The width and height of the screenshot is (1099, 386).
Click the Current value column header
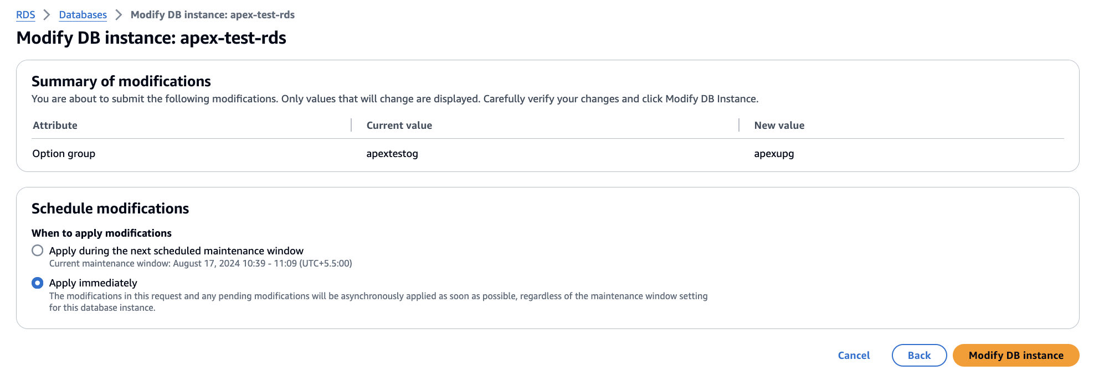pyautogui.click(x=399, y=126)
